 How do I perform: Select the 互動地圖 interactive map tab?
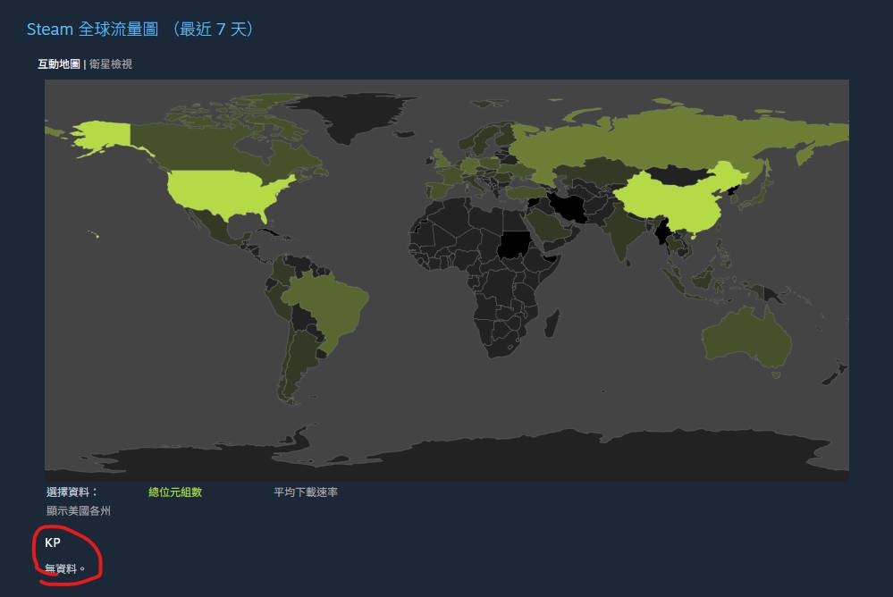pyautogui.click(x=59, y=64)
